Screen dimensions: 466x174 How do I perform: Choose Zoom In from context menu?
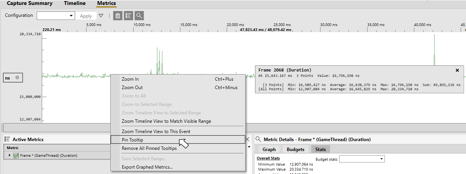click(x=178, y=79)
